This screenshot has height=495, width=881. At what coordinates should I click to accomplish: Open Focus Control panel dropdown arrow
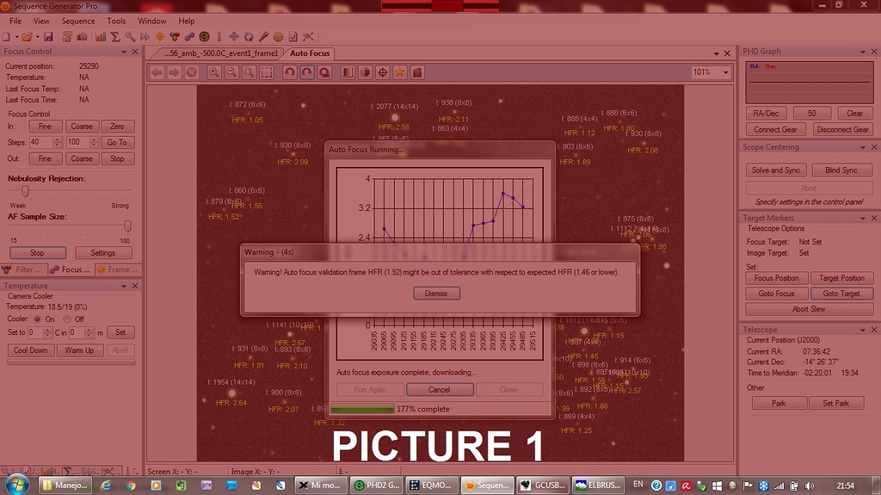[x=124, y=51]
